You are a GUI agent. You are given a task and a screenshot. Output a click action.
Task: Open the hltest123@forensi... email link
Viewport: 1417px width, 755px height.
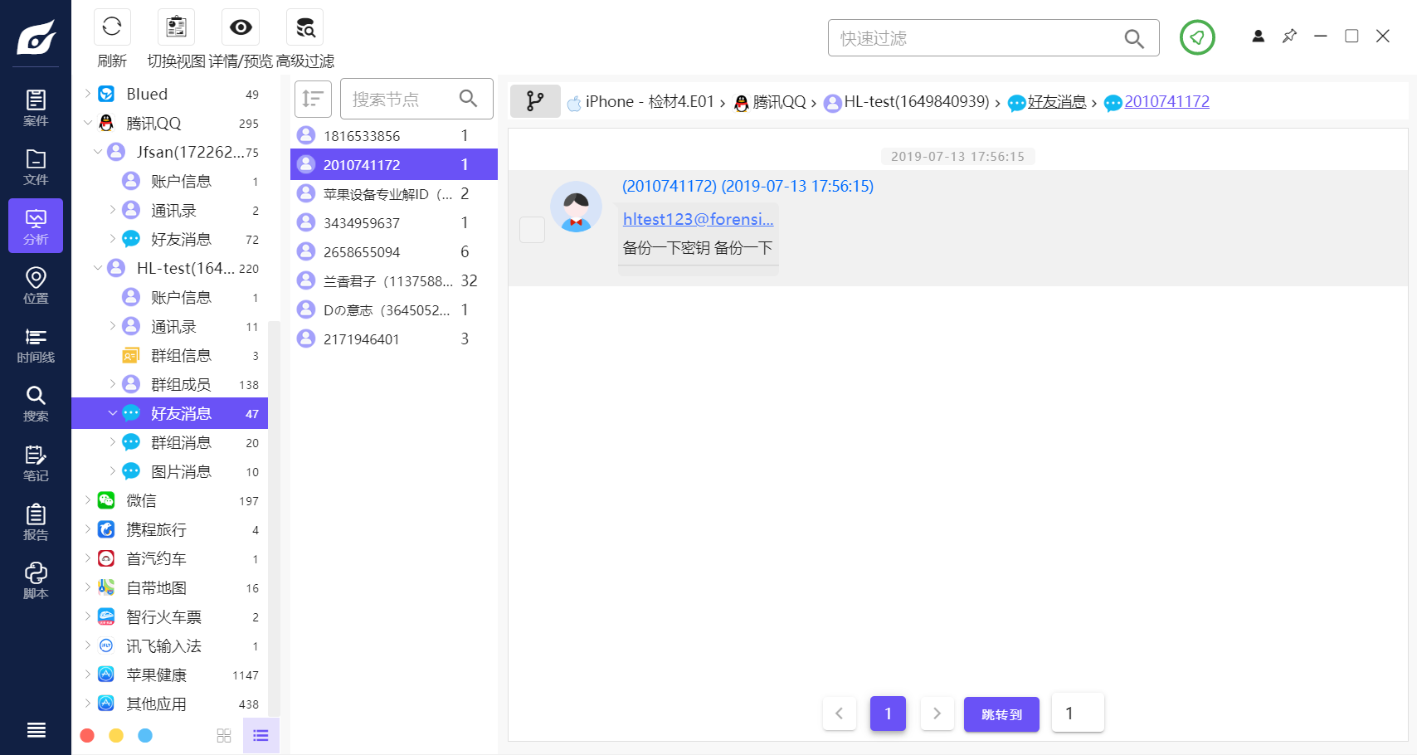coord(698,219)
